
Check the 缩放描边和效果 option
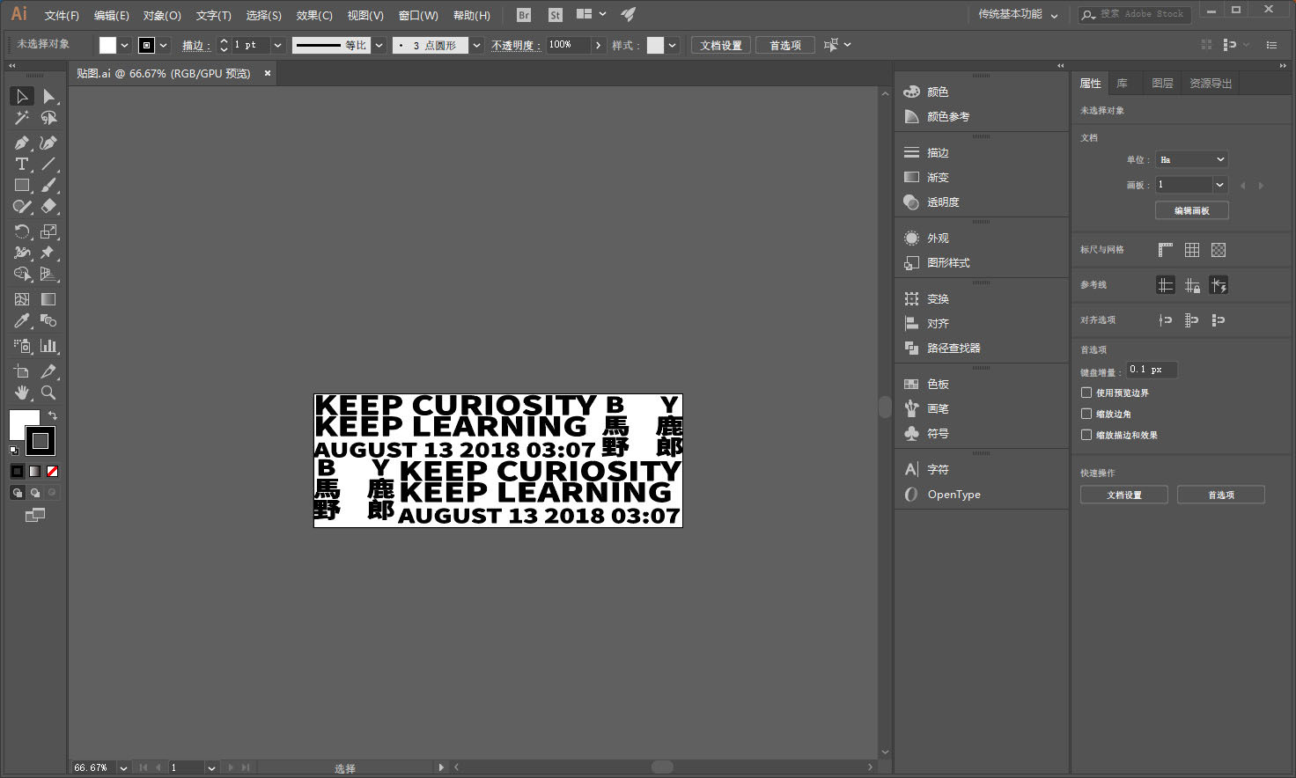pyautogui.click(x=1086, y=435)
